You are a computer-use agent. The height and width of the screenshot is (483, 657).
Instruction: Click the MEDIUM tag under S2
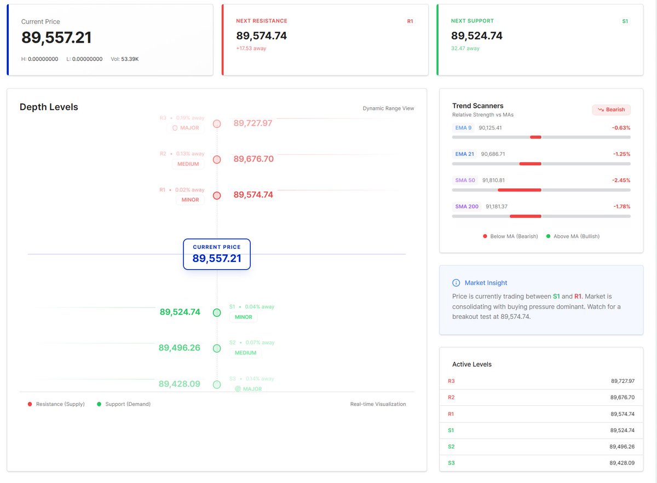click(x=245, y=353)
